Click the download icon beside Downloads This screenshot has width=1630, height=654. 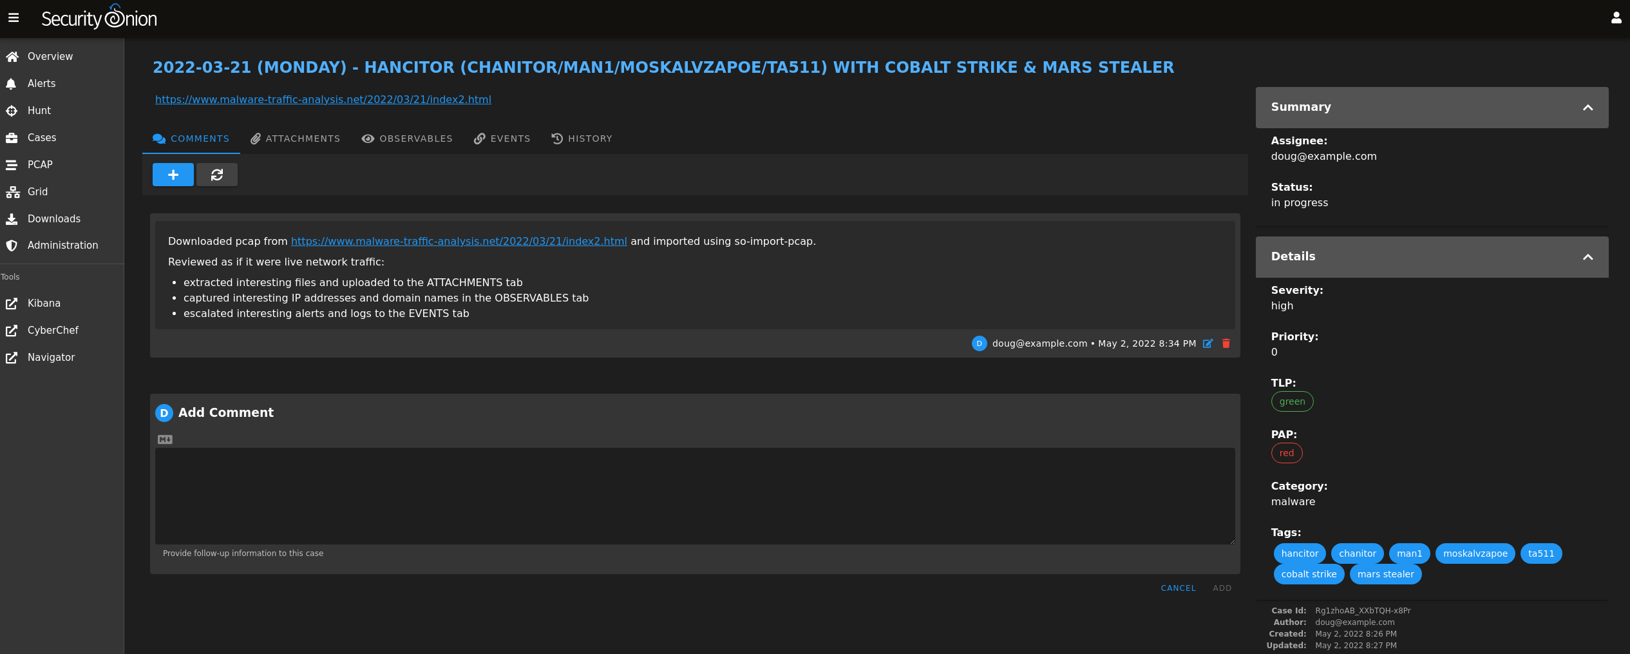tap(12, 219)
